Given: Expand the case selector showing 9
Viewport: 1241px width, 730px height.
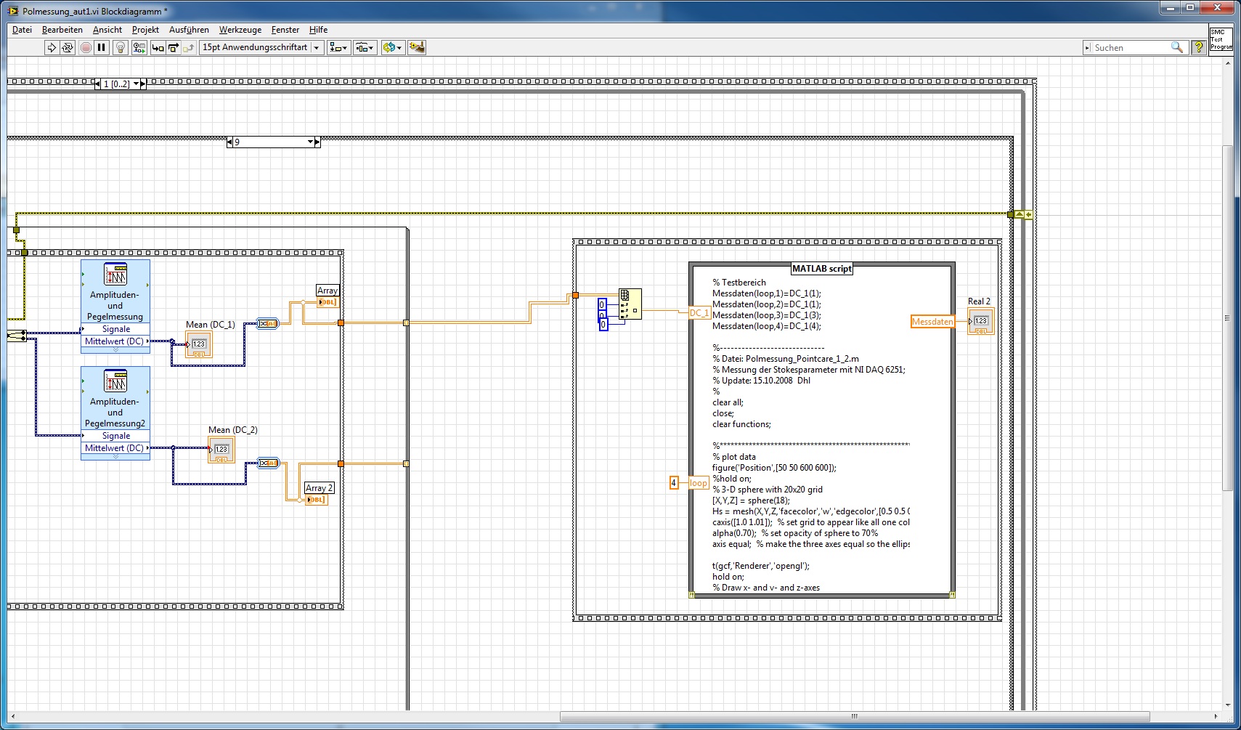Looking at the screenshot, I should click(311, 142).
